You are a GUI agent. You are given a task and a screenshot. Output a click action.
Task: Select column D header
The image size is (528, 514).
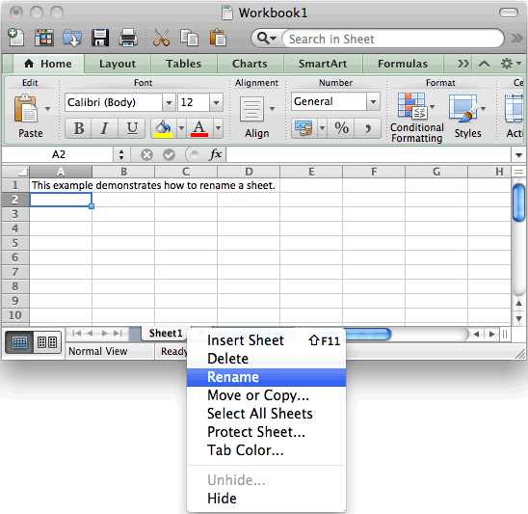(249, 172)
